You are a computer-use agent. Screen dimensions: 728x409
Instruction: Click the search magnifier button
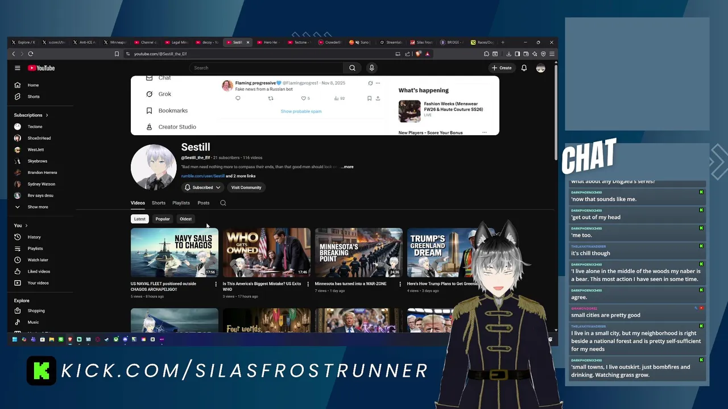click(x=352, y=68)
